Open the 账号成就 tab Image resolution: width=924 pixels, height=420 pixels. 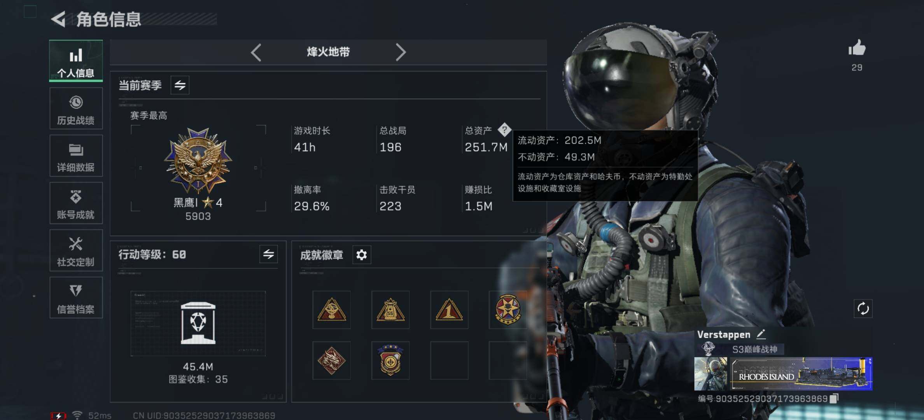pyautogui.click(x=76, y=203)
